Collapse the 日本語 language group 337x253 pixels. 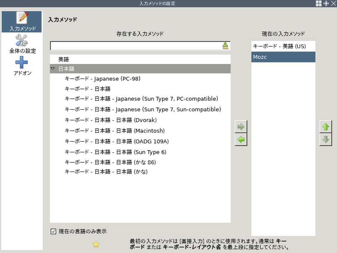pyautogui.click(x=53, y=69)
